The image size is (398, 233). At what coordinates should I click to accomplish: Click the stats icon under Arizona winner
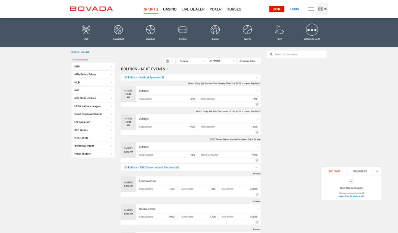pos(257,194)
